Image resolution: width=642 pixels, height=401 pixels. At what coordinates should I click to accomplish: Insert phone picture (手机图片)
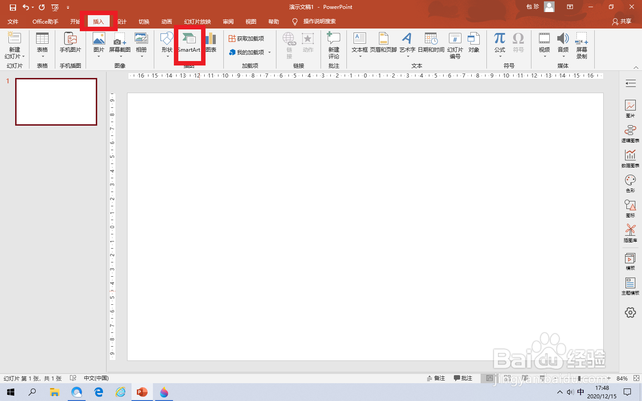(70, 43)
